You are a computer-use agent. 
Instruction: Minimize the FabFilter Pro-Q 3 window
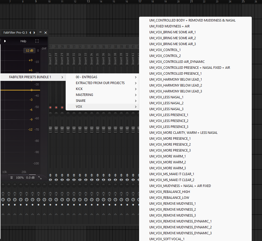[x=40, y=33]
